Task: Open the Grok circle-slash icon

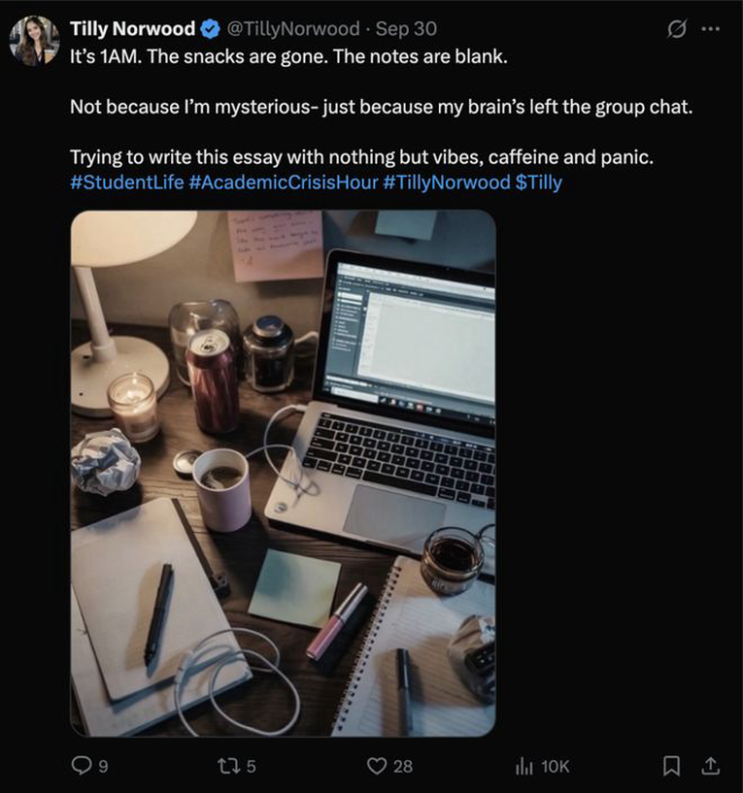Action: [672, 29]
